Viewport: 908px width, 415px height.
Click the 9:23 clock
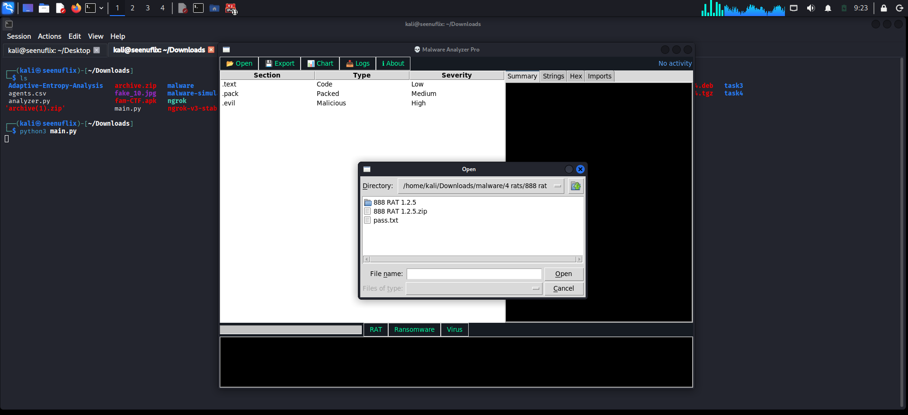[861, 8]
